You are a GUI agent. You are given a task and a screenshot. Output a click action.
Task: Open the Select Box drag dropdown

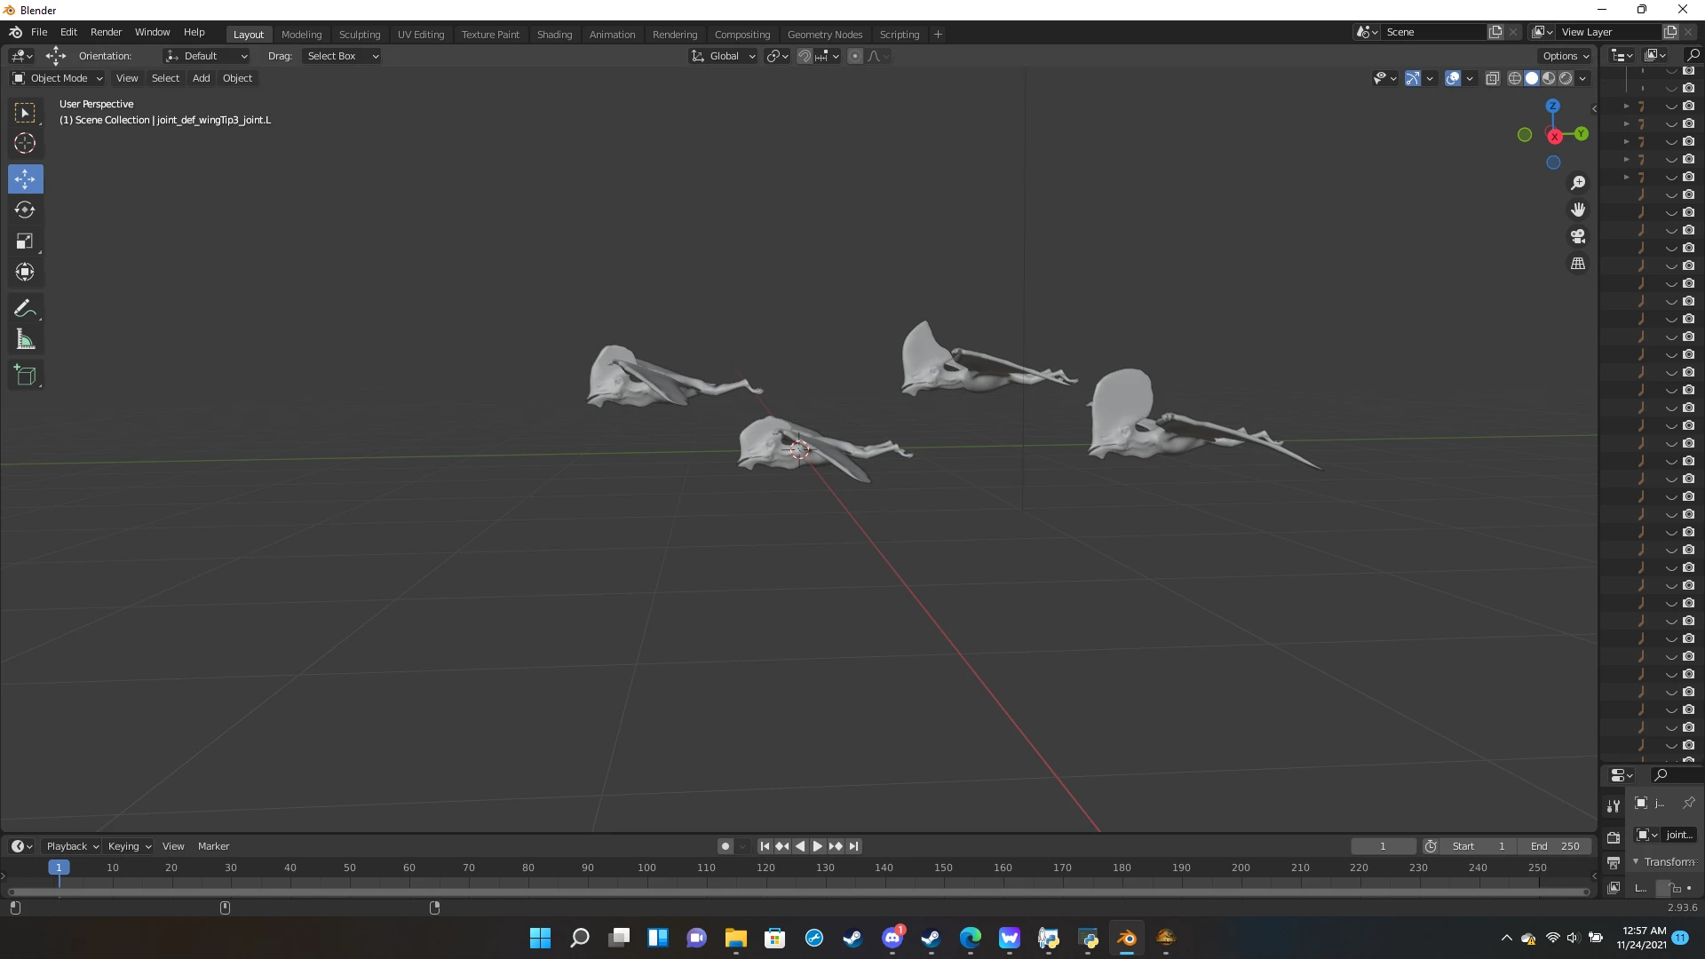click(x=342, y=56)
